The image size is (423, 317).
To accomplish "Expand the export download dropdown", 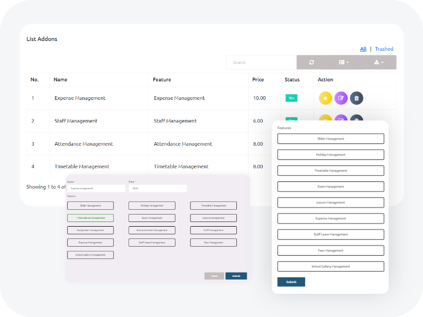I will tap(378, 62).
